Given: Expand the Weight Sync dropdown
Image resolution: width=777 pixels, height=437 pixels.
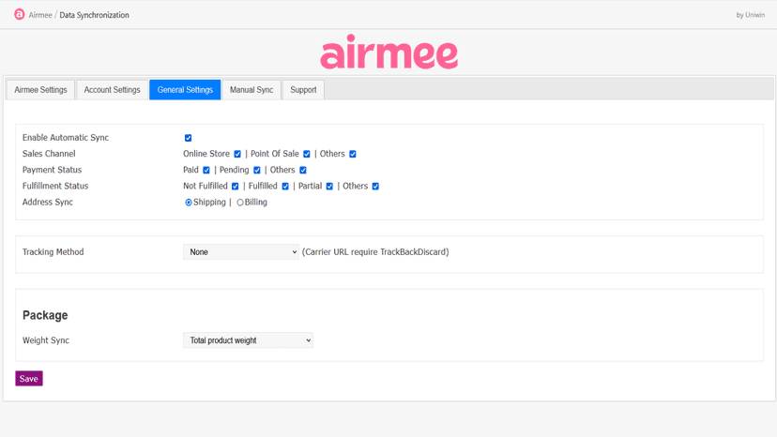Looking at the screenshot, I should (248, 340).
